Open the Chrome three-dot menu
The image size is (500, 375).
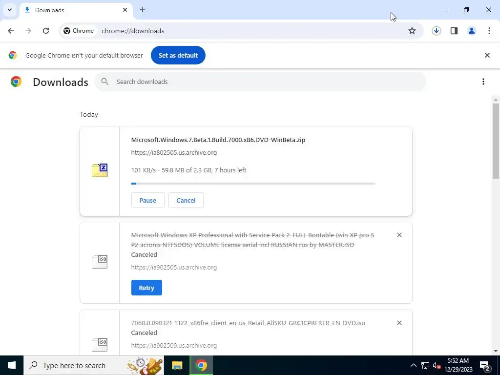(489, 31)
